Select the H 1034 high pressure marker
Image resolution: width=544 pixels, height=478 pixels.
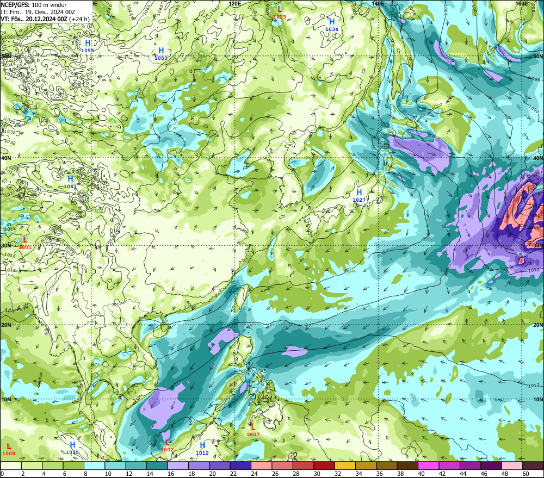332,25
